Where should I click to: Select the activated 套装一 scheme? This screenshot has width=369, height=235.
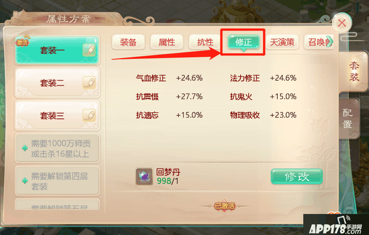coord(57,50)
